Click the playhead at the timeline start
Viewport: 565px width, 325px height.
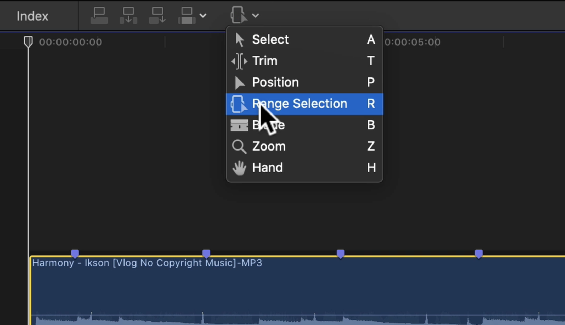tap(28, 42)
